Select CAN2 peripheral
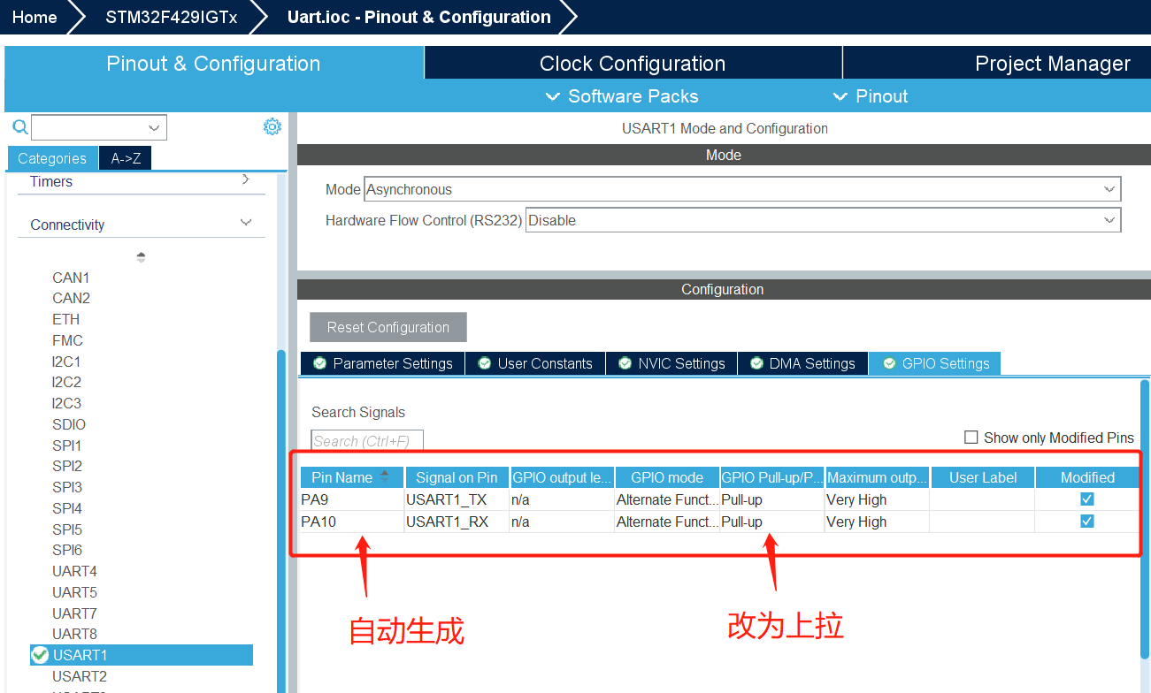Screen dimensions: 1151x693 tap(71, 298)
